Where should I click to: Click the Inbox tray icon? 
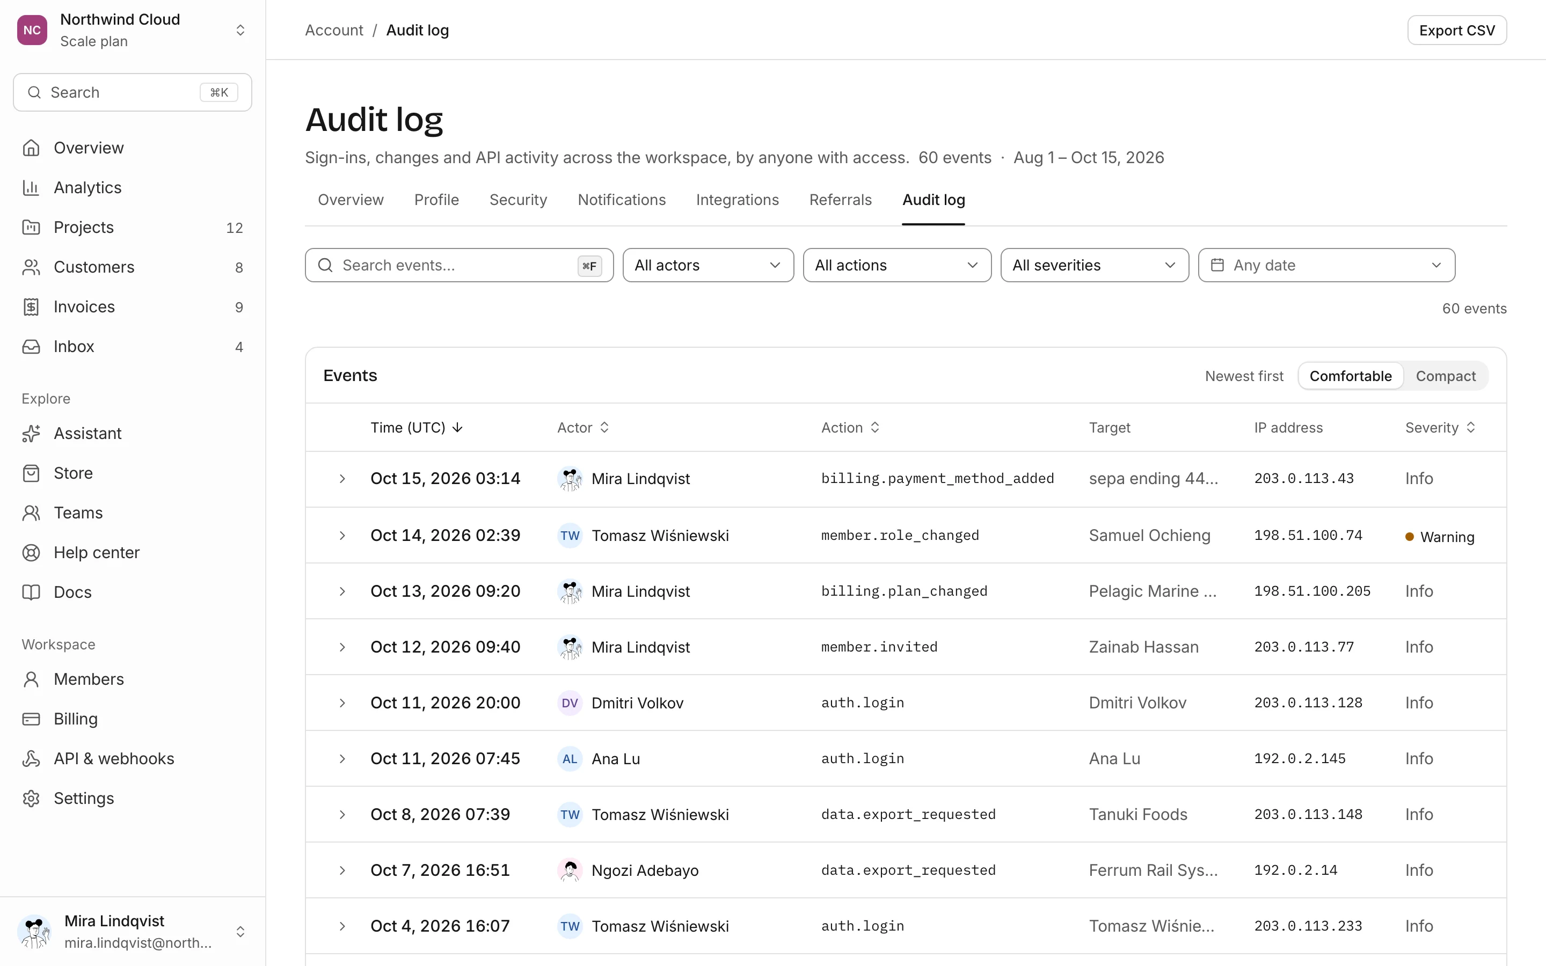tap(31, 346)
